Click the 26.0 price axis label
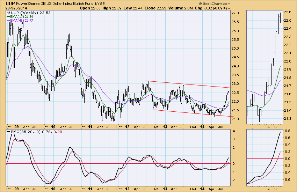The width and height of the screenshot is (297, 192). (x=235, y=31)
